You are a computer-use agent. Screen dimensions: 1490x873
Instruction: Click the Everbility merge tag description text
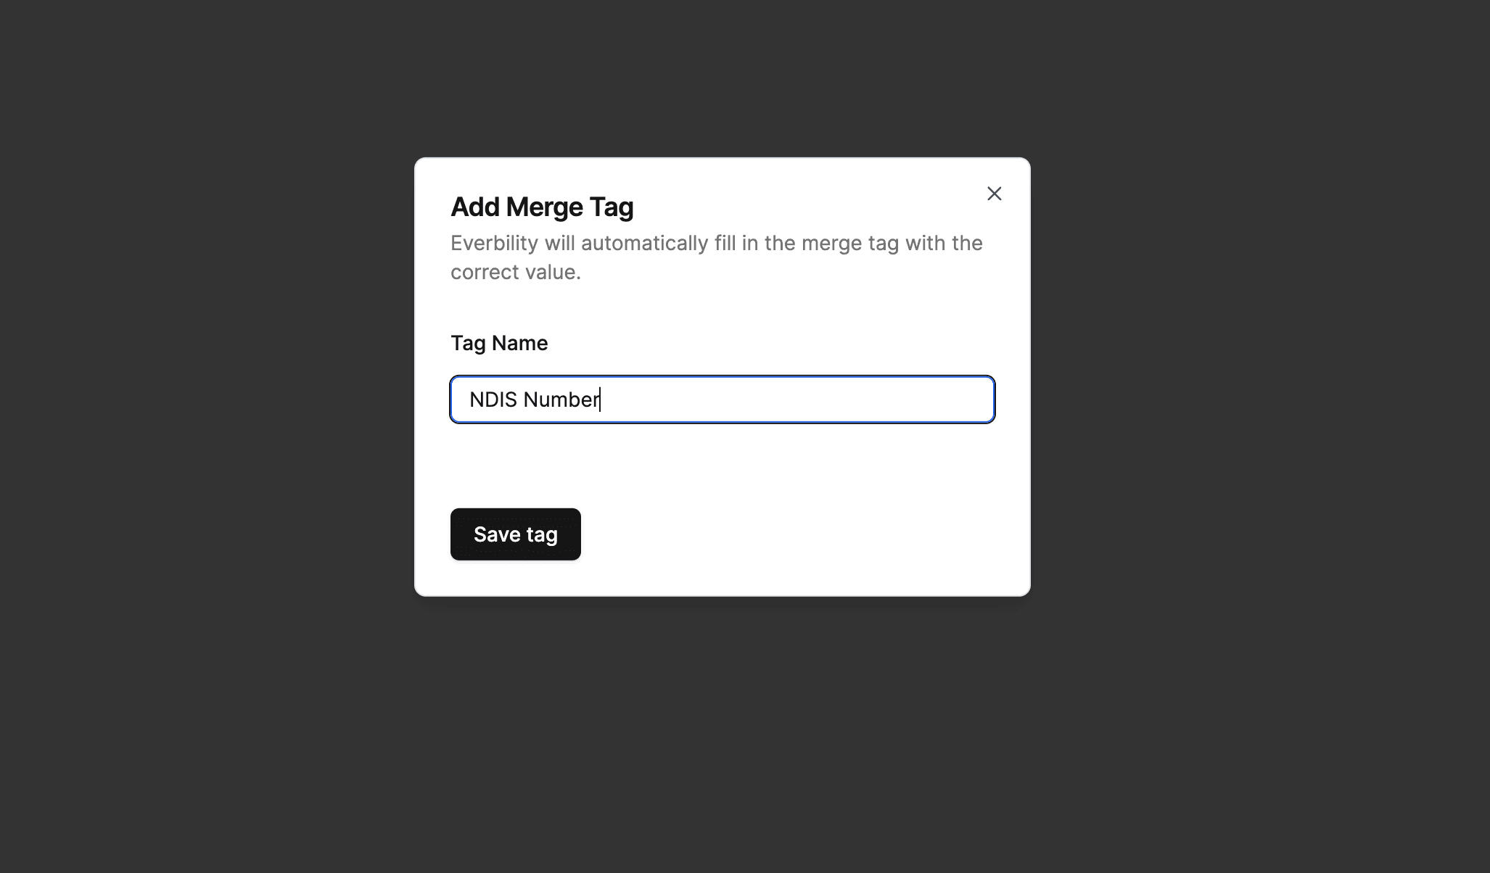click(716, 257)
